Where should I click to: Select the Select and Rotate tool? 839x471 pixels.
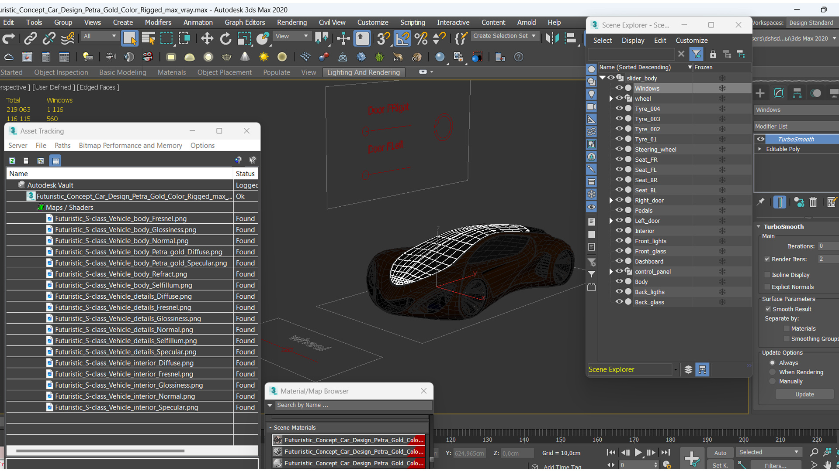click(225, 39)
